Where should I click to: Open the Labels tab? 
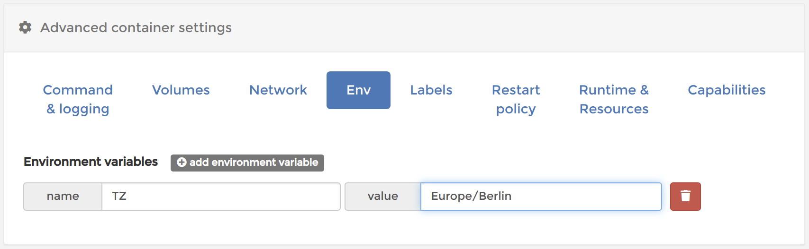[x=431, y=90]
